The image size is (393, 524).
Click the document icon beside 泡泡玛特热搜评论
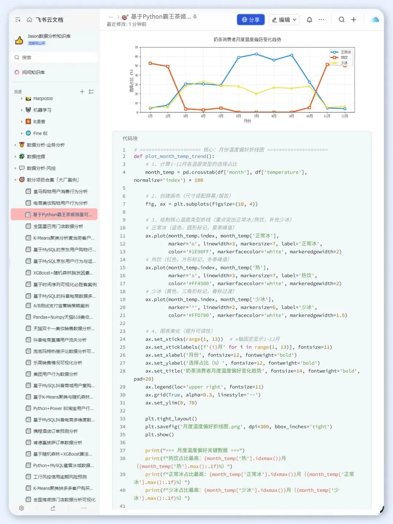coord(28,351)
